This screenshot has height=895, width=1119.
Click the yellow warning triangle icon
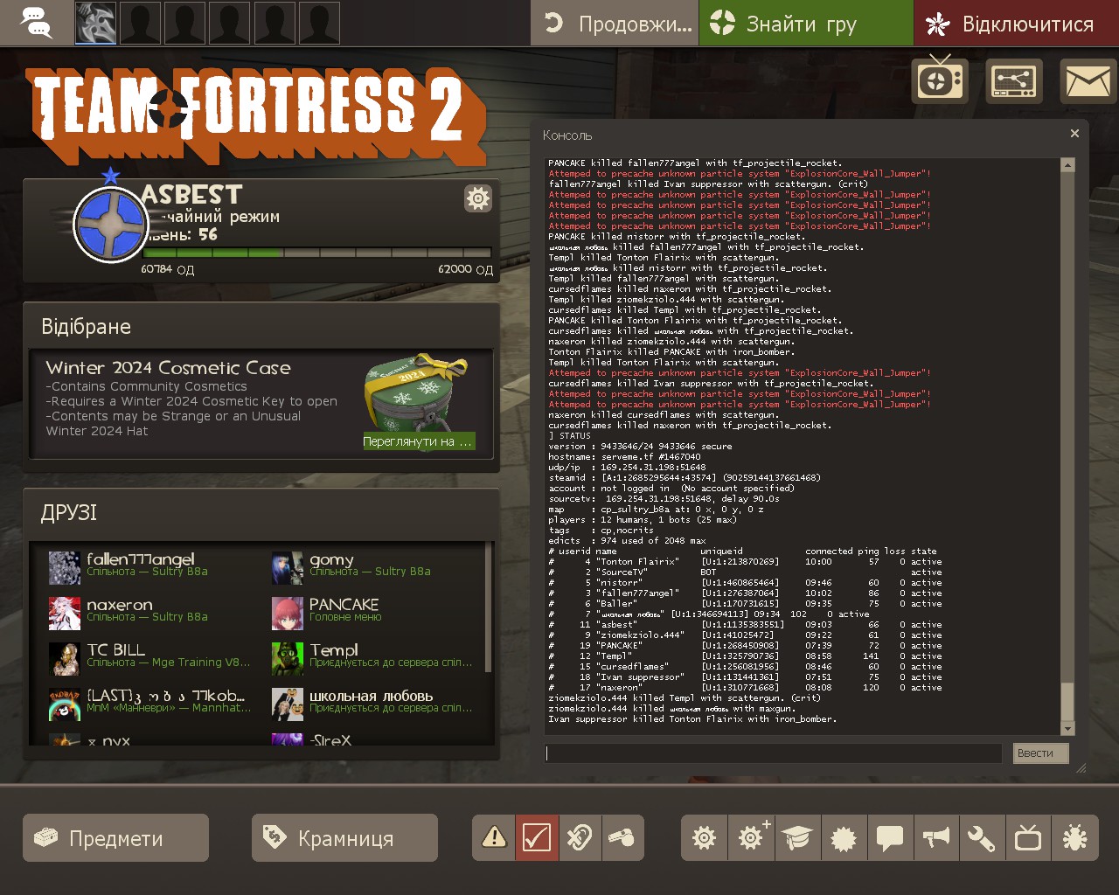(x=494, y=838)
